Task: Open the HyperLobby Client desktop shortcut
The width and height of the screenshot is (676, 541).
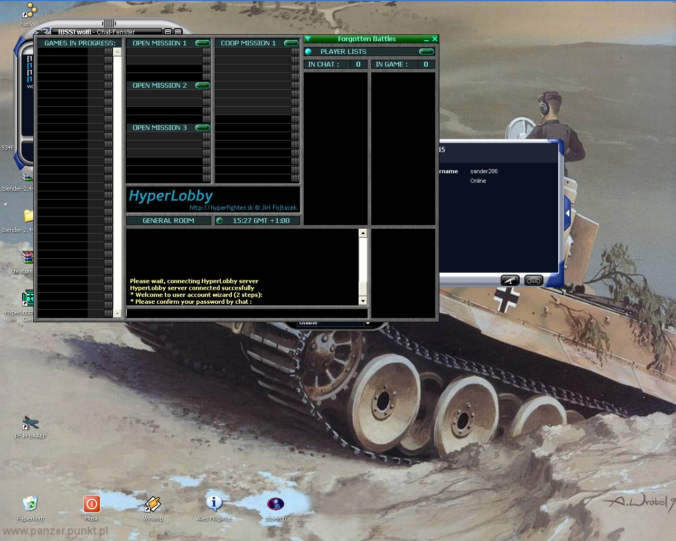Action: tap(27, 298)
